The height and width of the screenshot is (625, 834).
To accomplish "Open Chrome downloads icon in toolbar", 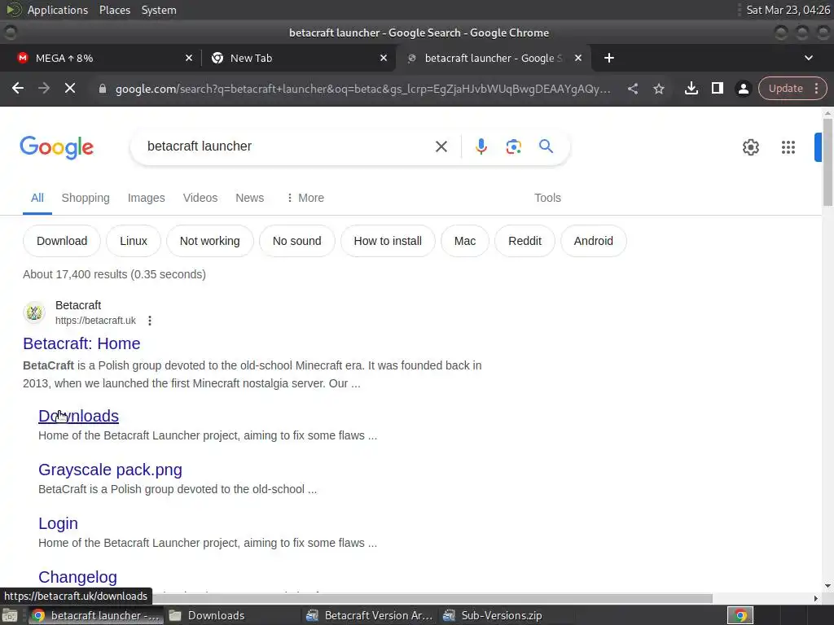I will coord(691,88).
